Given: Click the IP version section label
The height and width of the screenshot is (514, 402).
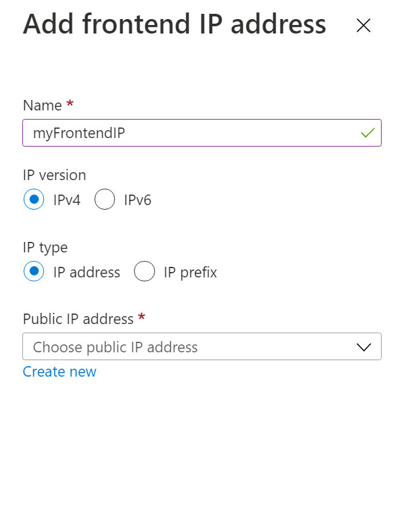Looking at the screenshot, I should coord(55,175).
